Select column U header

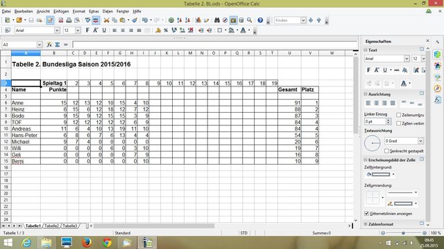[289, 53]
